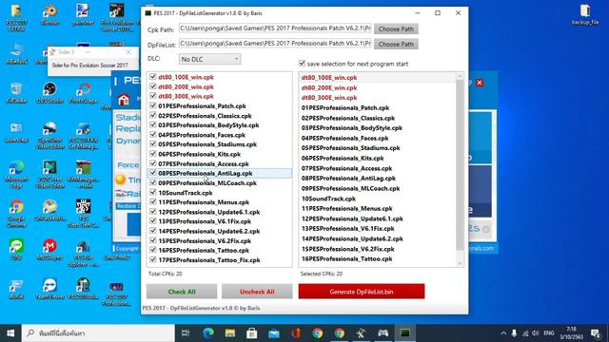609x342 pixels.
Task: Toggle 03PESProfessionals_BodyStyle.cpk checkbox
Action: [152, 124]
